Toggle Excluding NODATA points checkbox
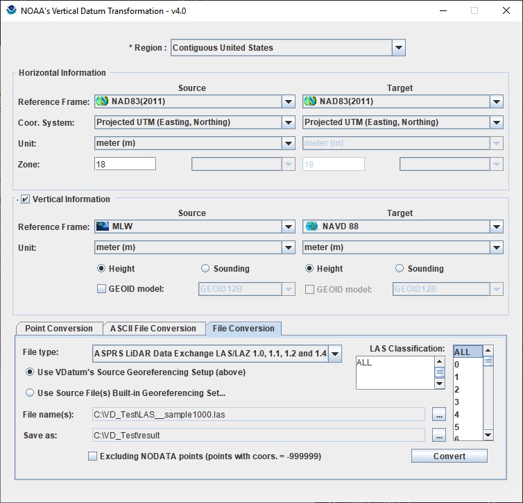The image size is (523, 503). pyautogui.click(x=92, y=456)
